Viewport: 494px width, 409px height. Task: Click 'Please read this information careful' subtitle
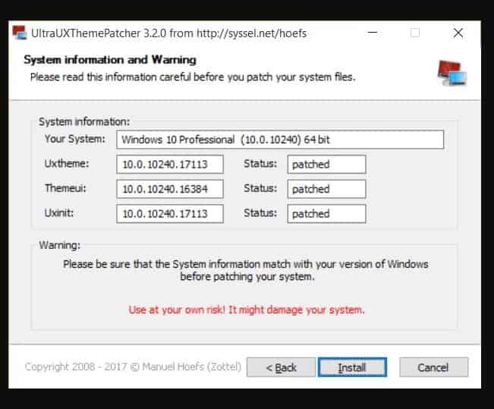tap(193, 77)
